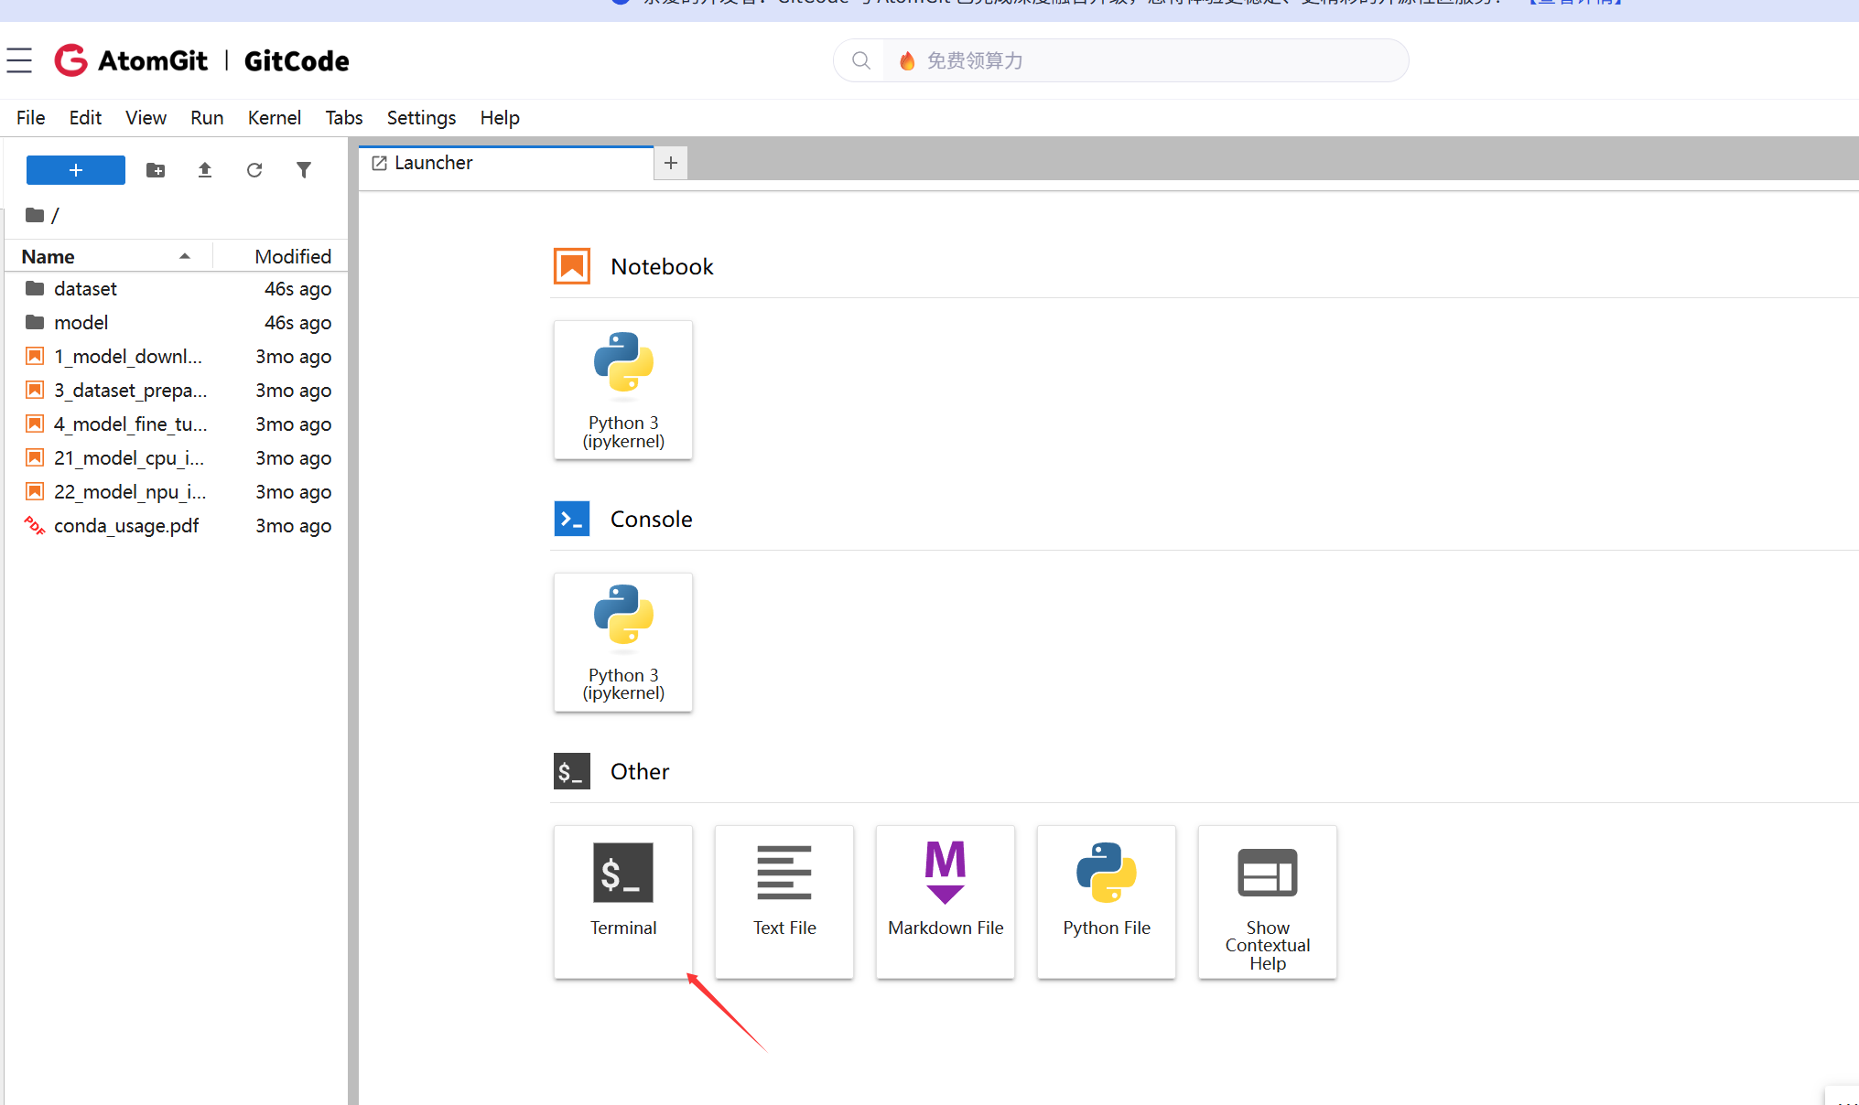
Task: Open Show Contextual Help card
Action: tap(1267, 900)
